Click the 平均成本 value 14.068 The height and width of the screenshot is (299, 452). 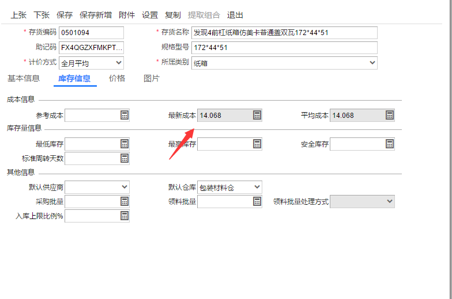pos(343,116)
